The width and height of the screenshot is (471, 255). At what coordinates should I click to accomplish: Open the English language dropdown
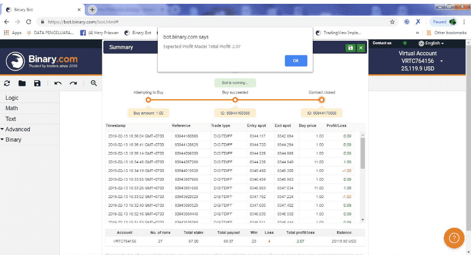point(431,43)
